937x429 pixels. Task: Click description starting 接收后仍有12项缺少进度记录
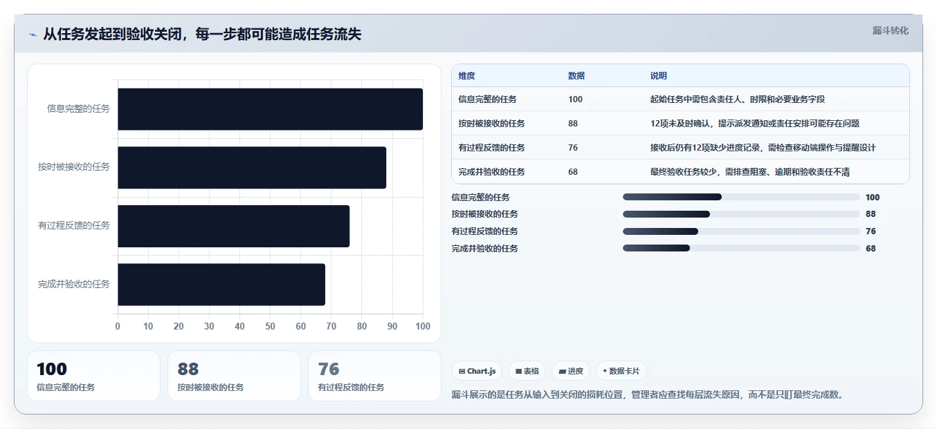coord(763,148)
